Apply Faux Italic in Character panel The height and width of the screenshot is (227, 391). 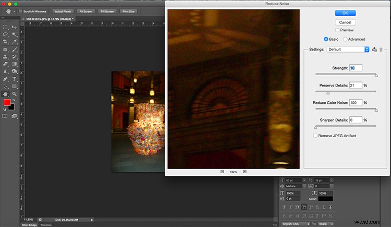[x=290, y=207]
